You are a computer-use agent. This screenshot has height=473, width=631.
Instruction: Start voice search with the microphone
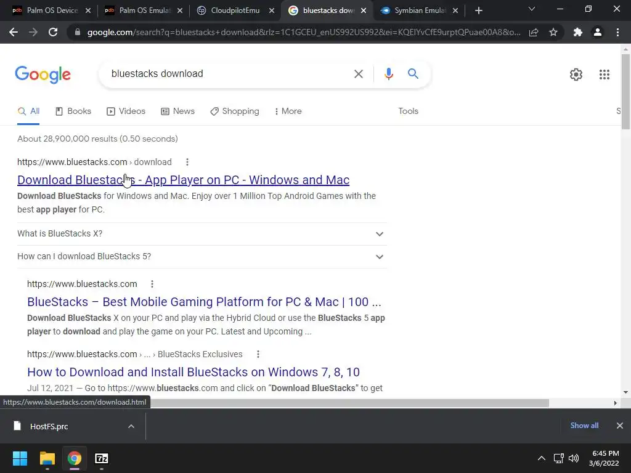coord(388,74)
